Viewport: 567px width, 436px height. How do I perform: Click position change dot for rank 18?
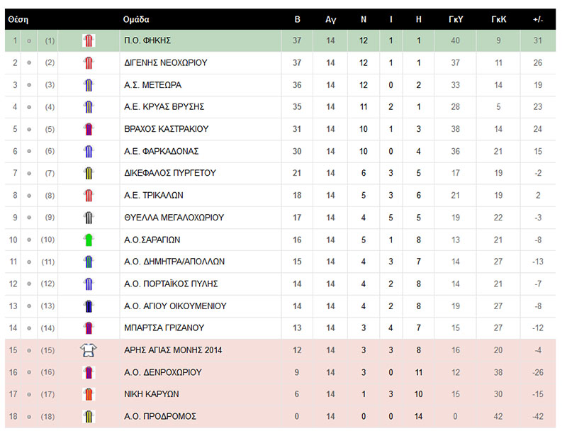(x=29, y=416)
